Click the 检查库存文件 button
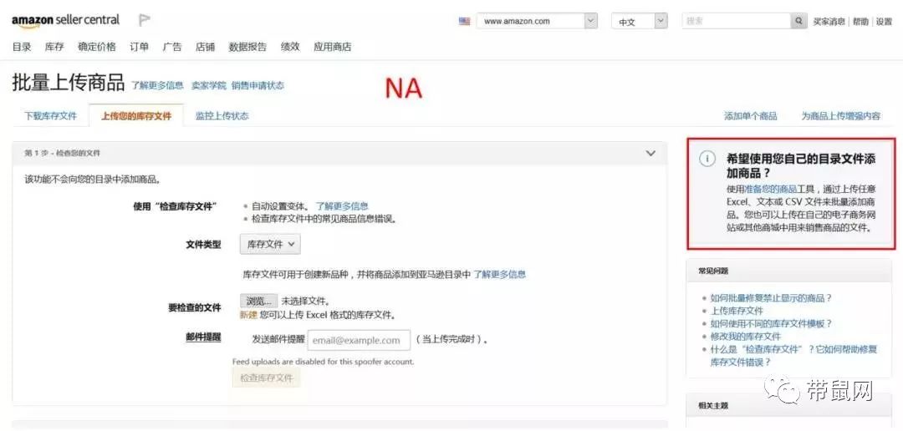 [267, 378]
